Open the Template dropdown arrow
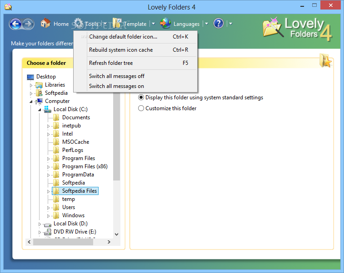This screenshot has height=273, width=344. [153, 24]
